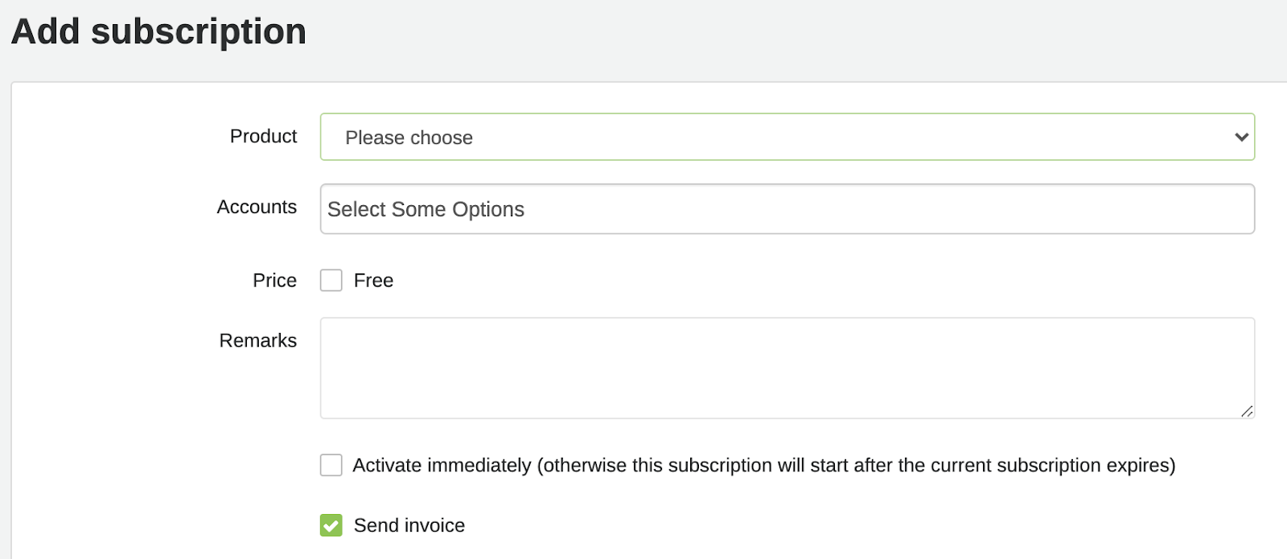Focus the Remarks text area

click(x=787, y=368)
